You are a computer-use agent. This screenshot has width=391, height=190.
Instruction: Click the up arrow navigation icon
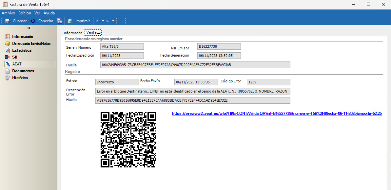(98, 21)
